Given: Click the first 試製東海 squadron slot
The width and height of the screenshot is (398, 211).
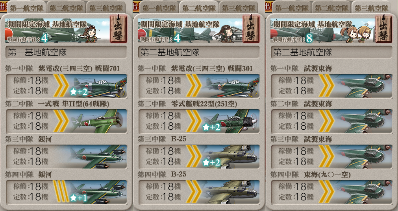Looking at the screenshot, I should pyautogui.click(x=331, y=86).
